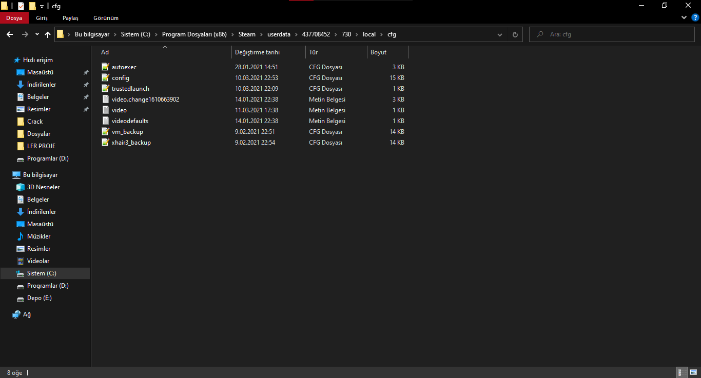This screenshot has width=701, height=378.
Task: Select the config file icon
Action: point(106,78)
